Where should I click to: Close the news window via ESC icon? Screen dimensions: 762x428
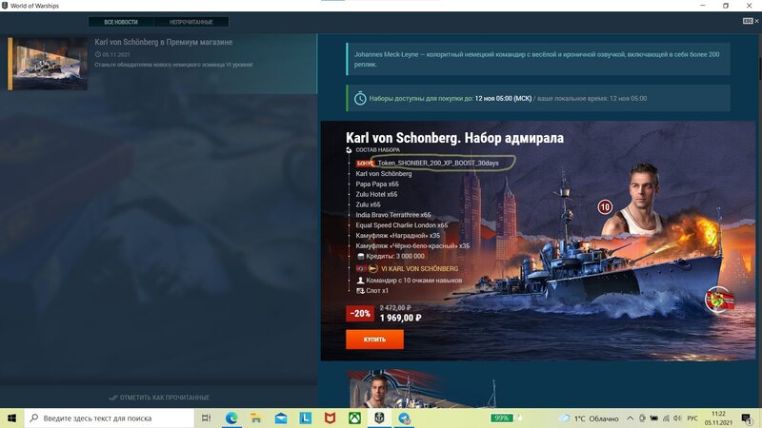point(751,21)
